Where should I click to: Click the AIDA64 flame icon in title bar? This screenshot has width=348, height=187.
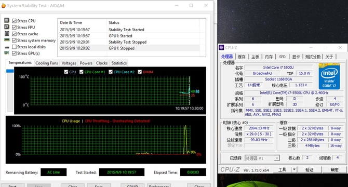tap(4, 6)
